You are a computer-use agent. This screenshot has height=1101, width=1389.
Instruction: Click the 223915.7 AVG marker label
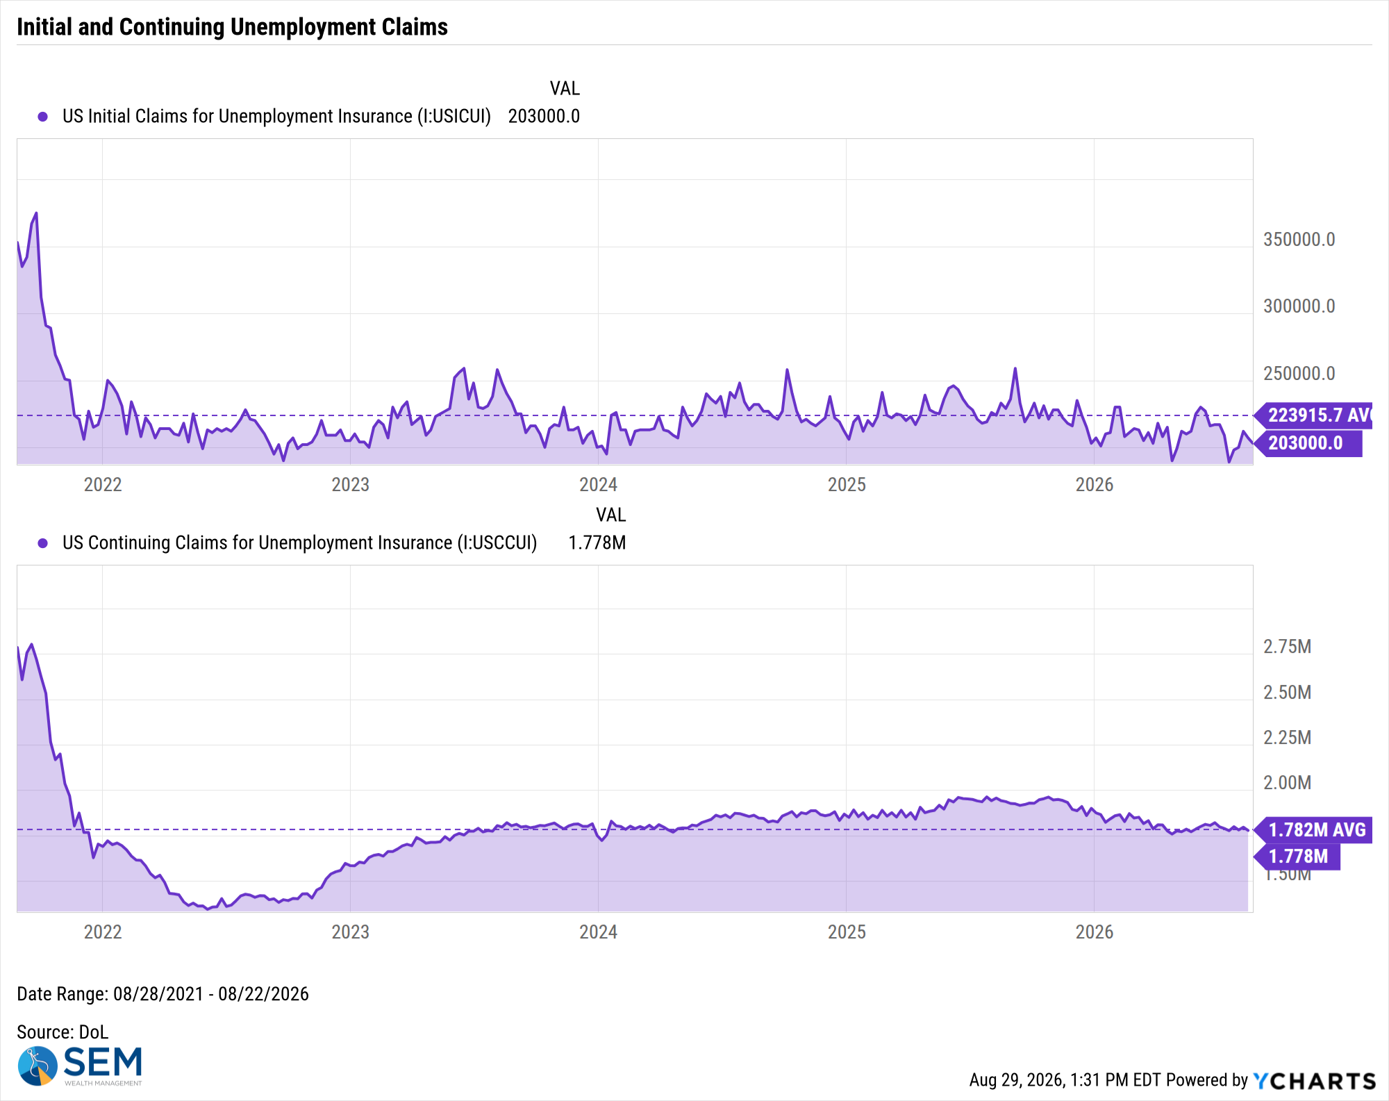(x=1314, y=415)
